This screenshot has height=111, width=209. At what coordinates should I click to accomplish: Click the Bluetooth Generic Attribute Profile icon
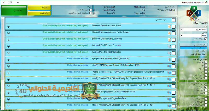[x=169, y=40]
